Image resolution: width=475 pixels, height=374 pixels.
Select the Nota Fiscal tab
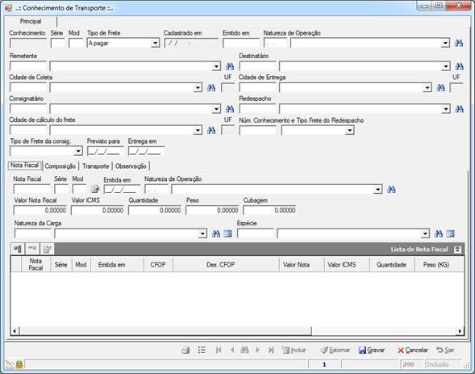(x=24, y=166)
